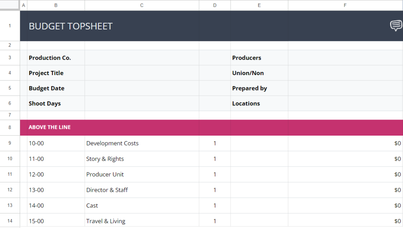The width and height of the screenshot is (403, 228).
Task: Click empty value cell beside Project Title
Action: click(x=142, y=73)
